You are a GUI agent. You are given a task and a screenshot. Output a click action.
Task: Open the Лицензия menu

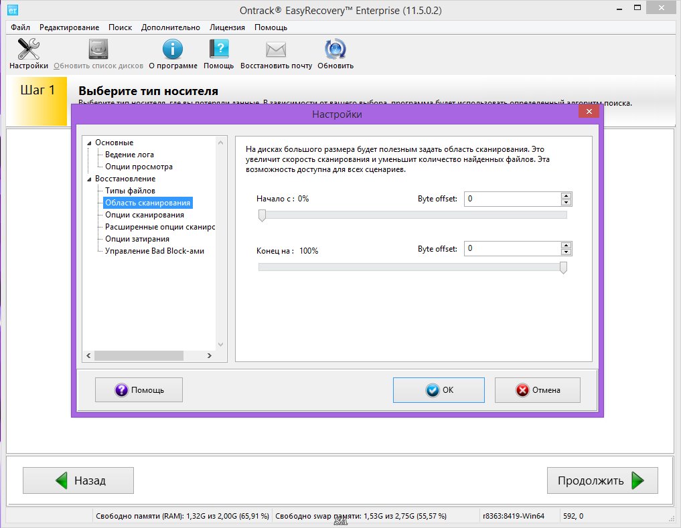(227, 27)
